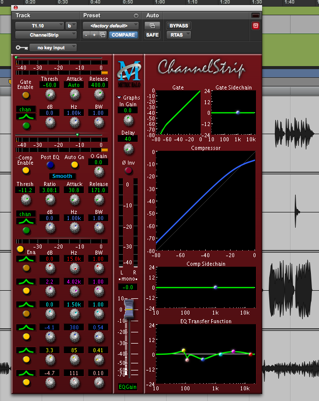Viewport: 319px width, 401px height.
Task: Open gate sidechain chan source selector
Action: [x=26, y=109]
